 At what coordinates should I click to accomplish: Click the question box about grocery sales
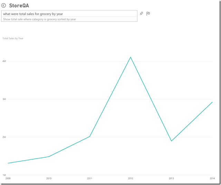click(69, 14)
